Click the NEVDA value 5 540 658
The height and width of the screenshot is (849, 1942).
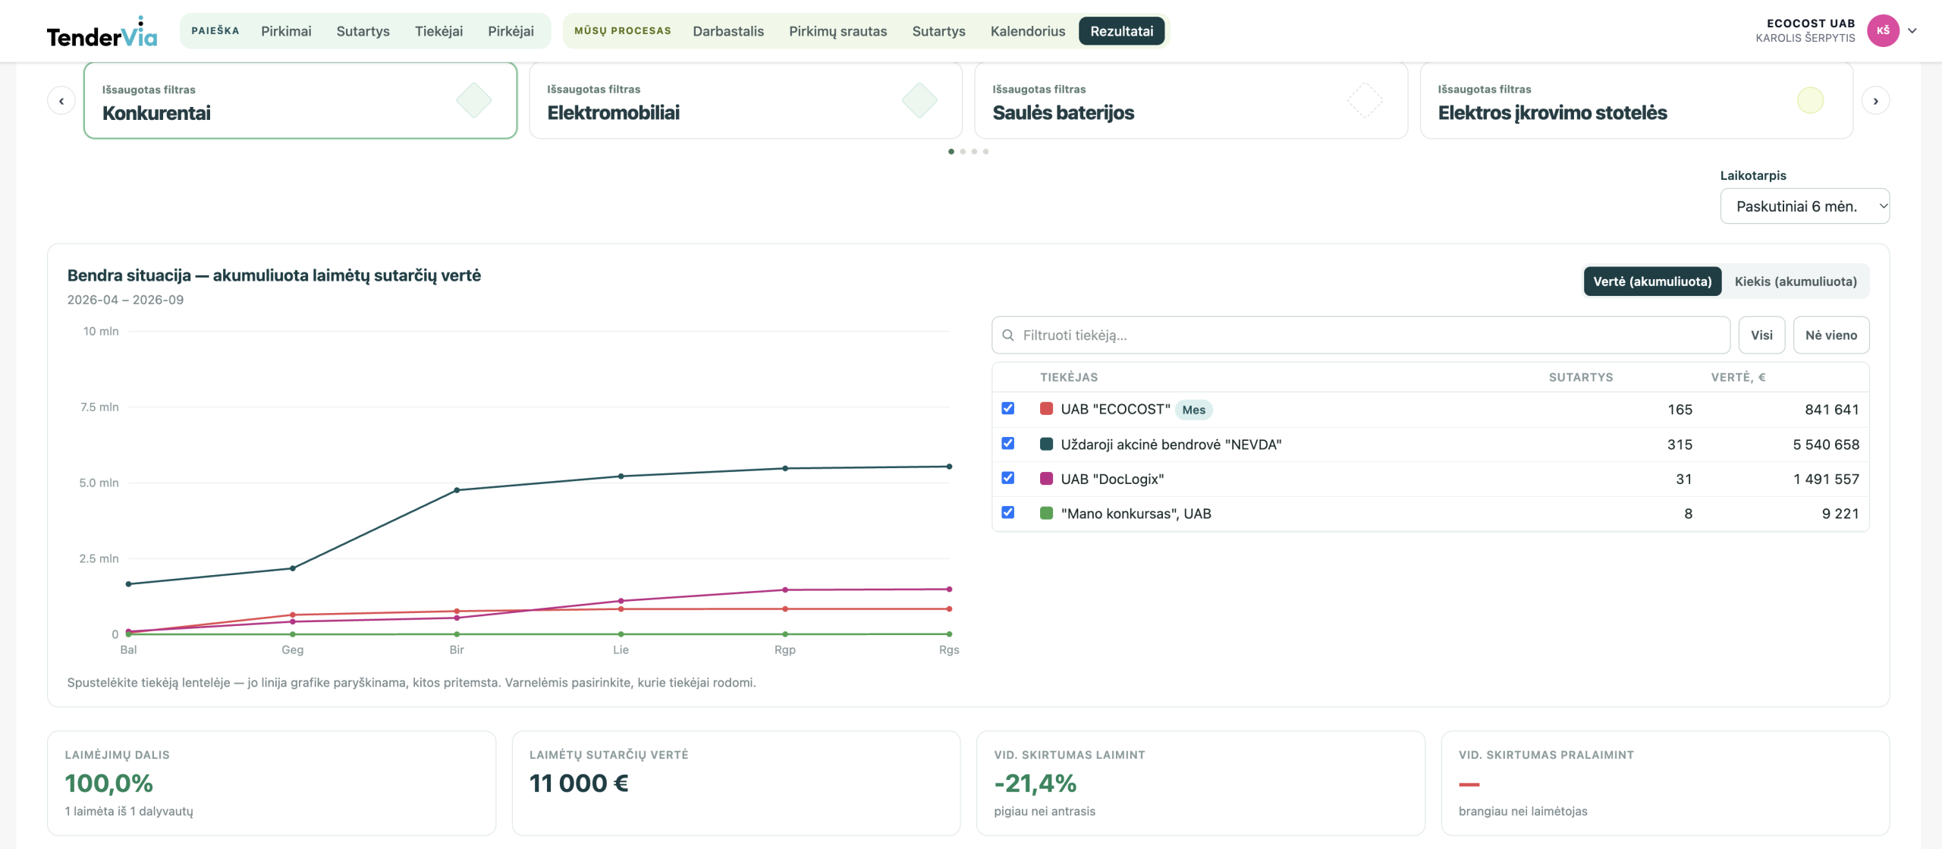1825,445
